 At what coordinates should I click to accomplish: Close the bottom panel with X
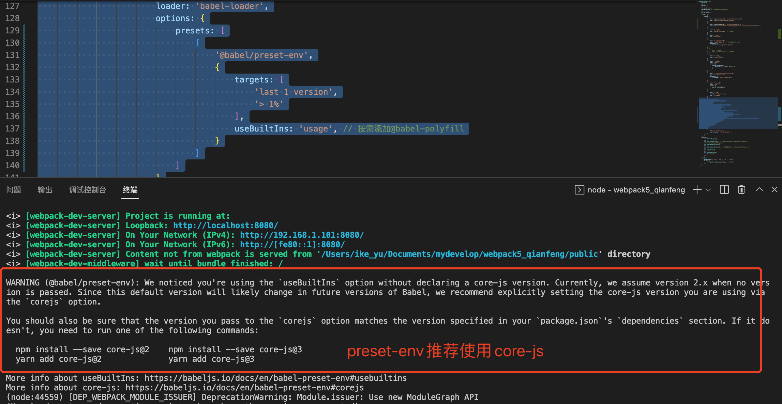tap(774, 189)
